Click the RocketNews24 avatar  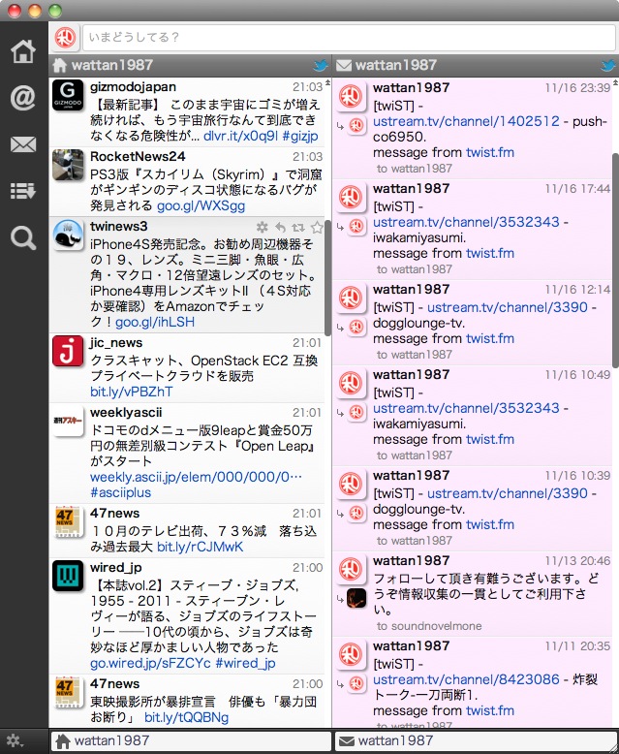[68, 165]
